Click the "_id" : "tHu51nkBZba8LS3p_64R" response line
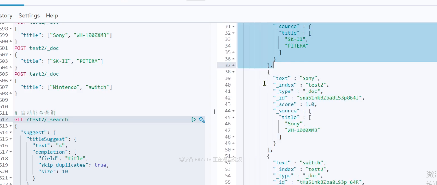Screen dimensions: 437x185 click(x=319, y=182)
